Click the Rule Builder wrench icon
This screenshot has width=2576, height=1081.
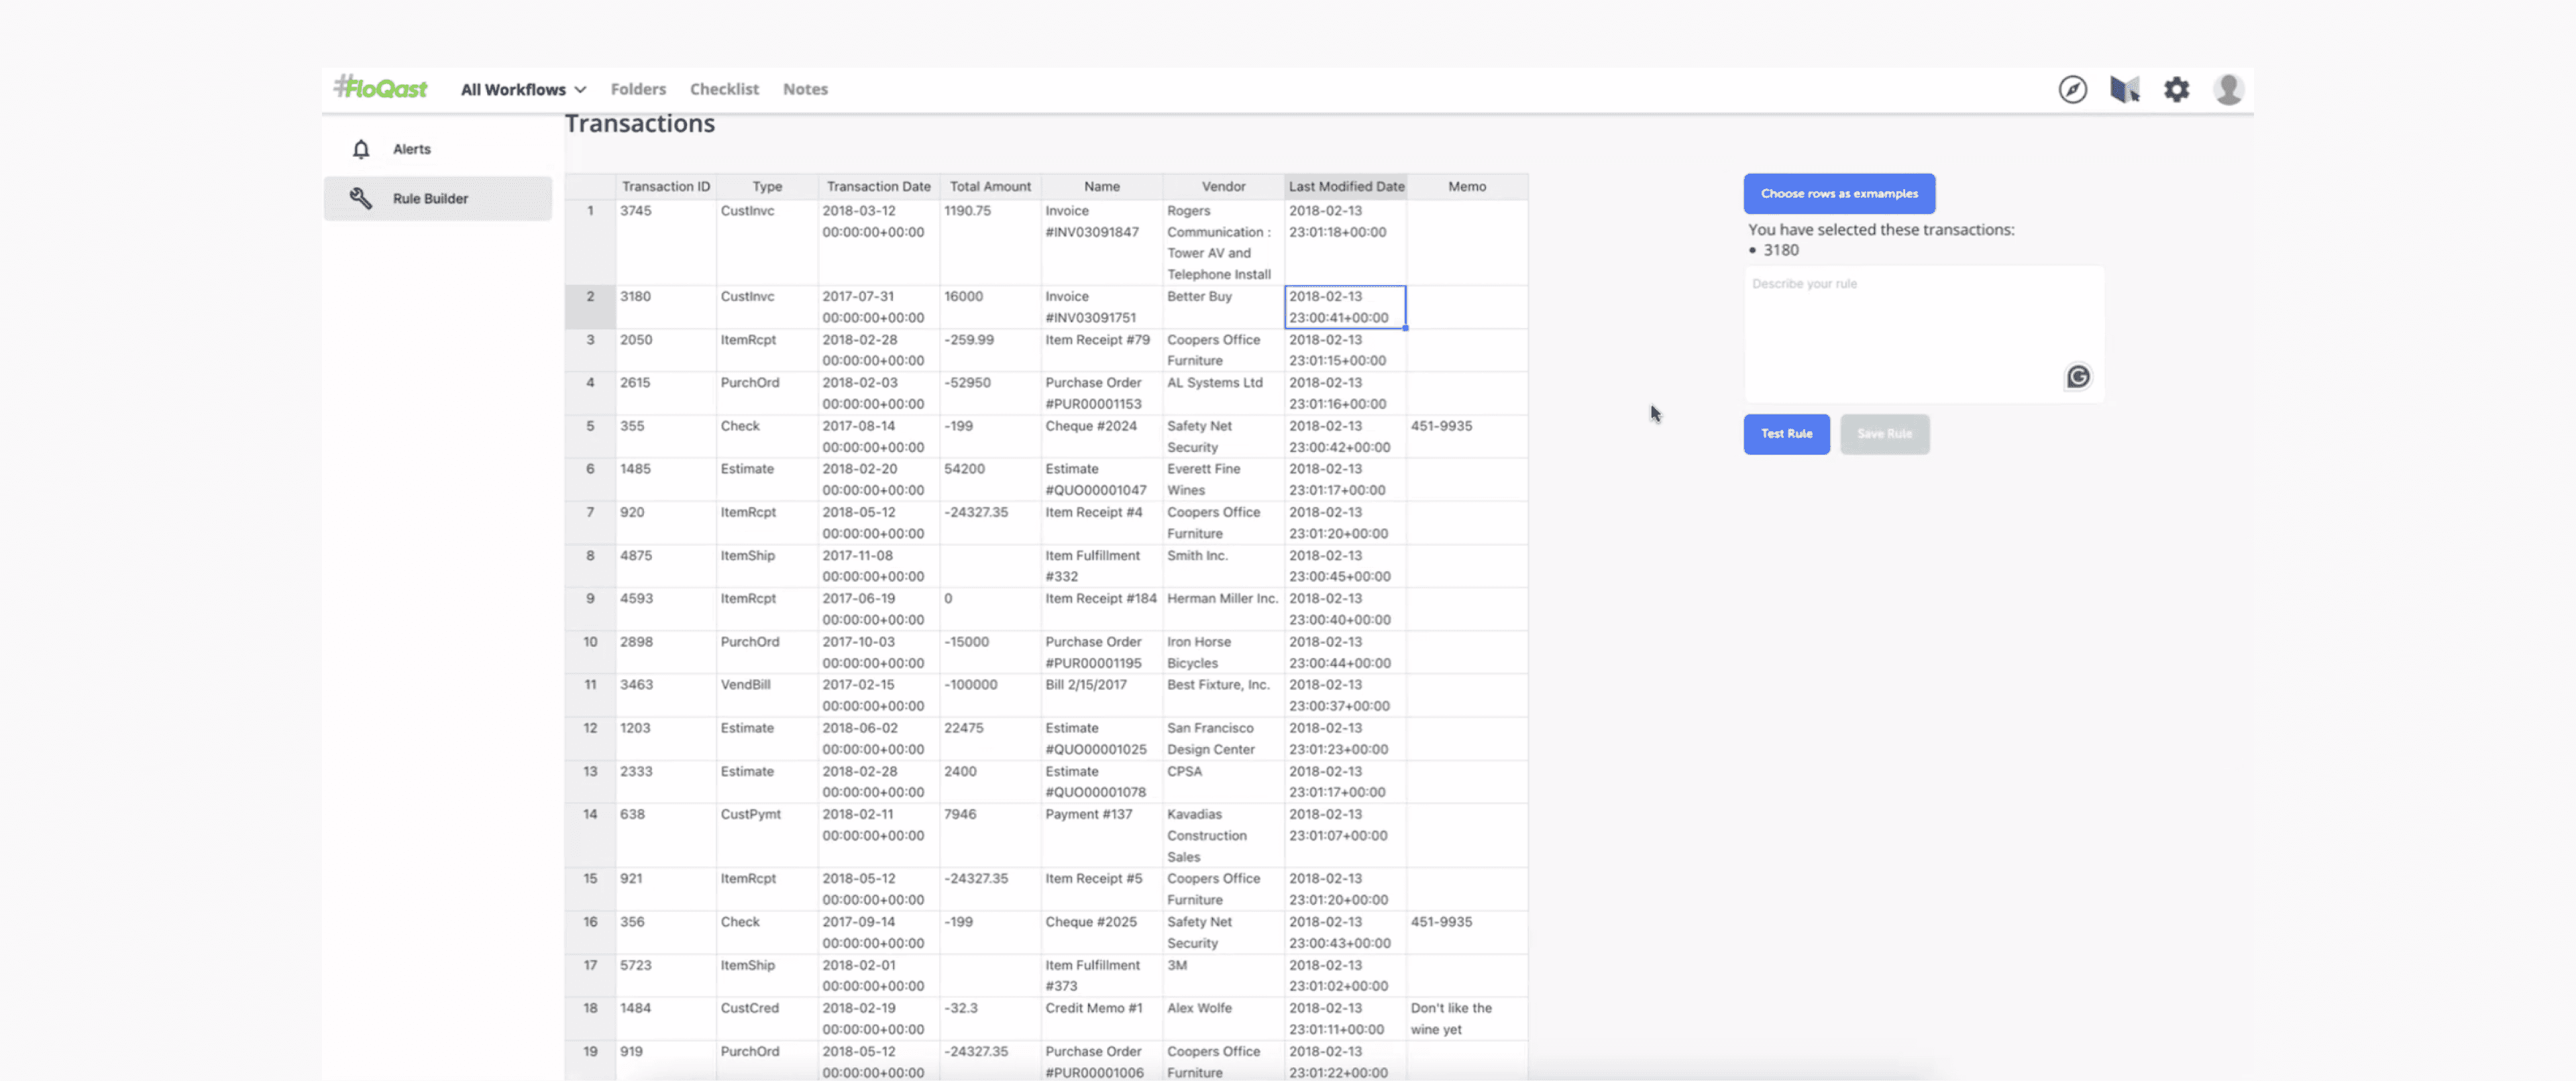[x=361, y=198]
